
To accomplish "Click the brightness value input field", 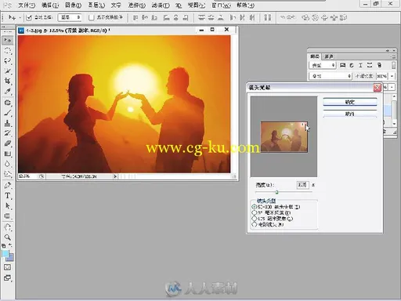I will pos(303,185).
